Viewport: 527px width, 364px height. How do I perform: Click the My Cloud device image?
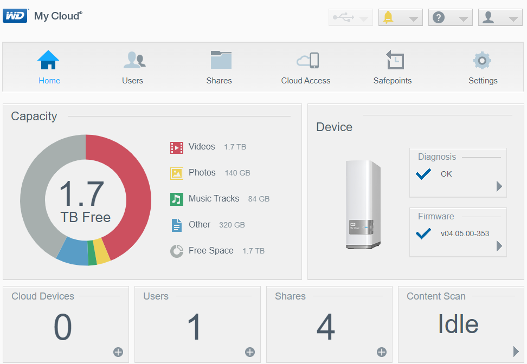click(x=363, y=205)
